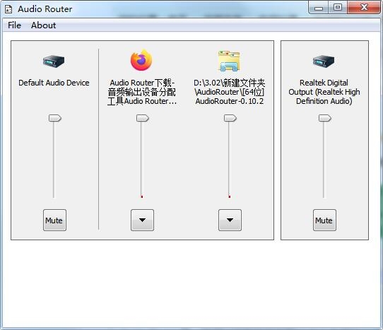Maximize the Audio Router window
Image resolution: width=383 pixels, height=330 pixels.
338,7
